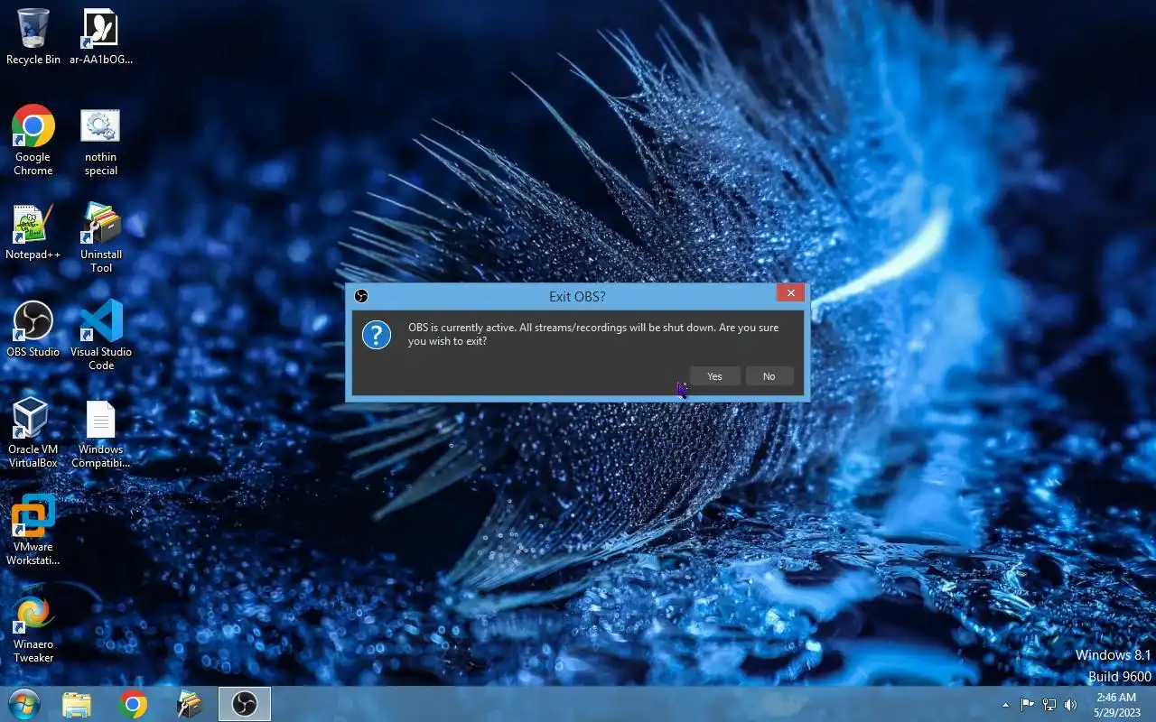Viewport: 1156px width, 722px height.
Task: Select VMware Workstation desktop shortcut
Action: [x=33, y=531]
